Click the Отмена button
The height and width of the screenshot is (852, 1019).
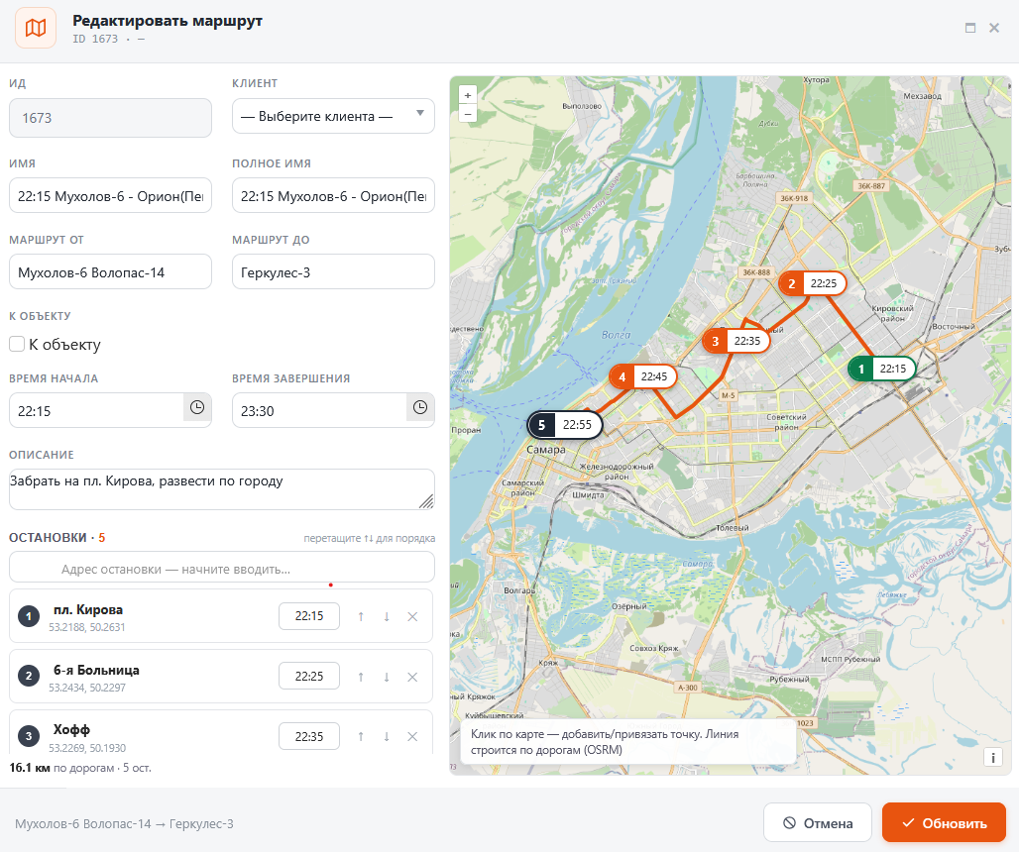pyautogui.click(x=818, y=823)
